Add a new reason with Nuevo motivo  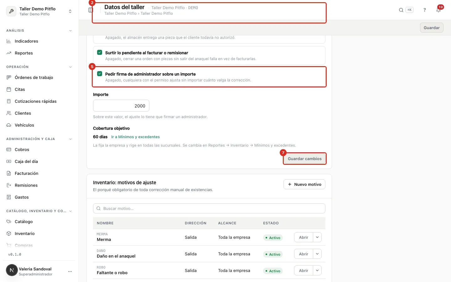(304, 184)
